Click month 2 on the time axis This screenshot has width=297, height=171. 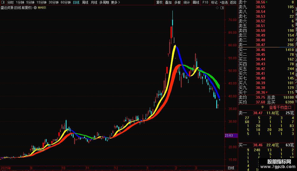click(176, 168)
